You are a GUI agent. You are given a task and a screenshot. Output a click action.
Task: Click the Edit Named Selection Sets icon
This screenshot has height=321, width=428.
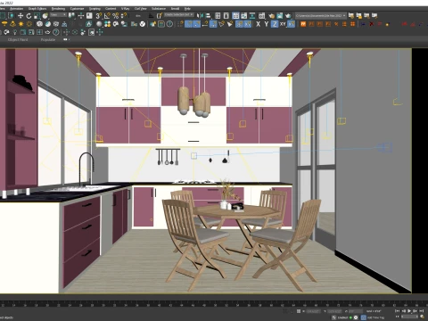coord(160,15)
